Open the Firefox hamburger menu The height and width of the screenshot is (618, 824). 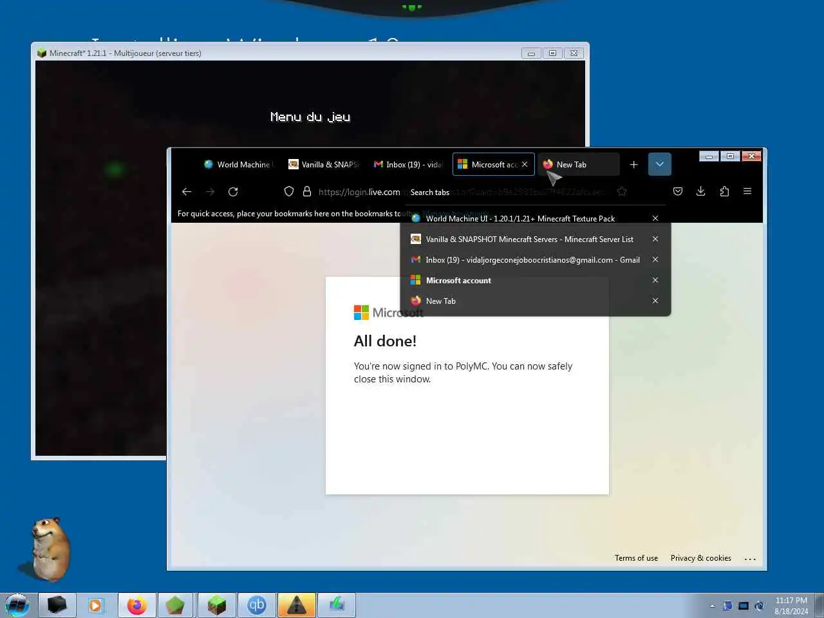[747, 191]
